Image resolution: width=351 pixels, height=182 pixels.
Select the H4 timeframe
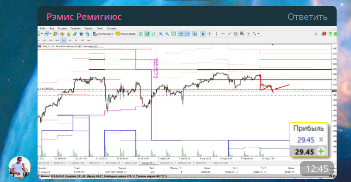tap(70, 40)
